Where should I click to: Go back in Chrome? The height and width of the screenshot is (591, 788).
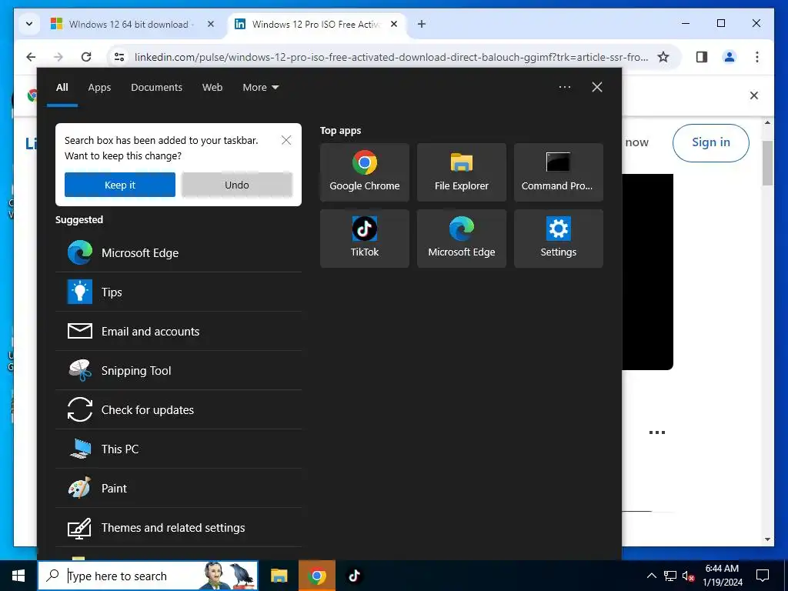tap(31, 57)
